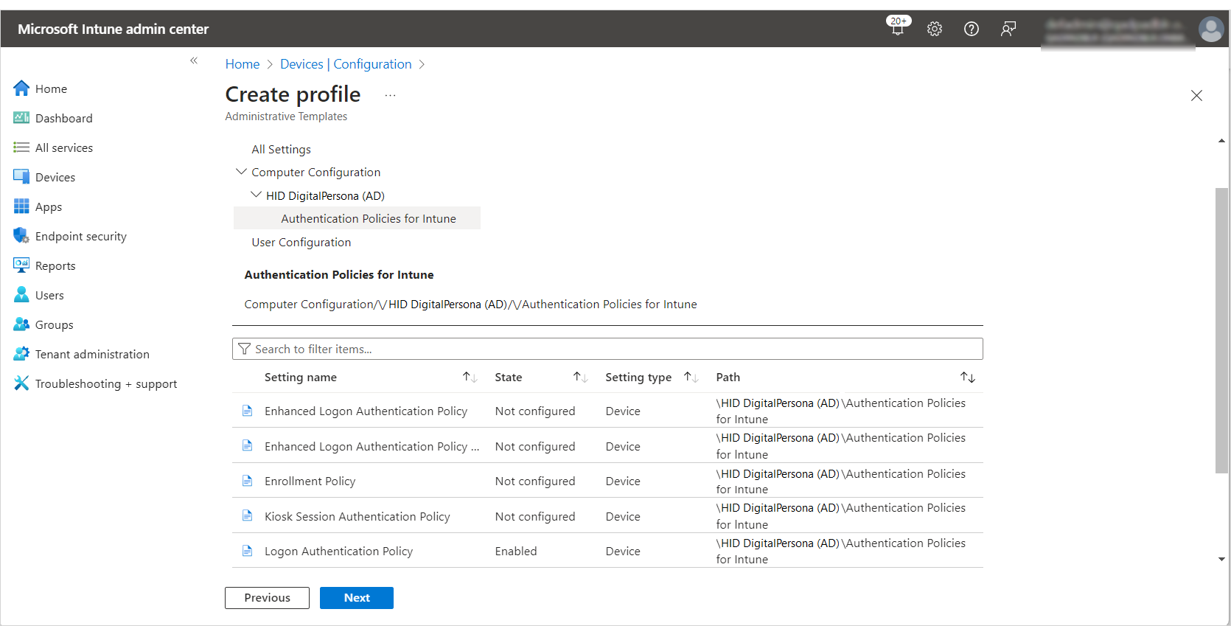
Task: Open the account profile avatar
Action: (1210, 29)
